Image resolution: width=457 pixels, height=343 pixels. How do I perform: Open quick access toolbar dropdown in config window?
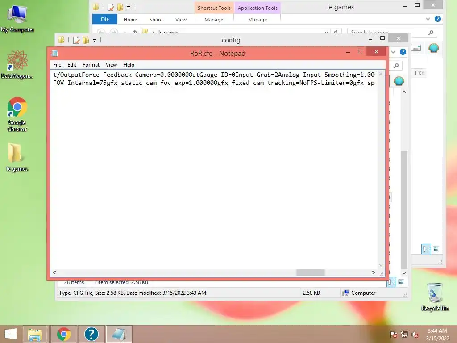95,40
